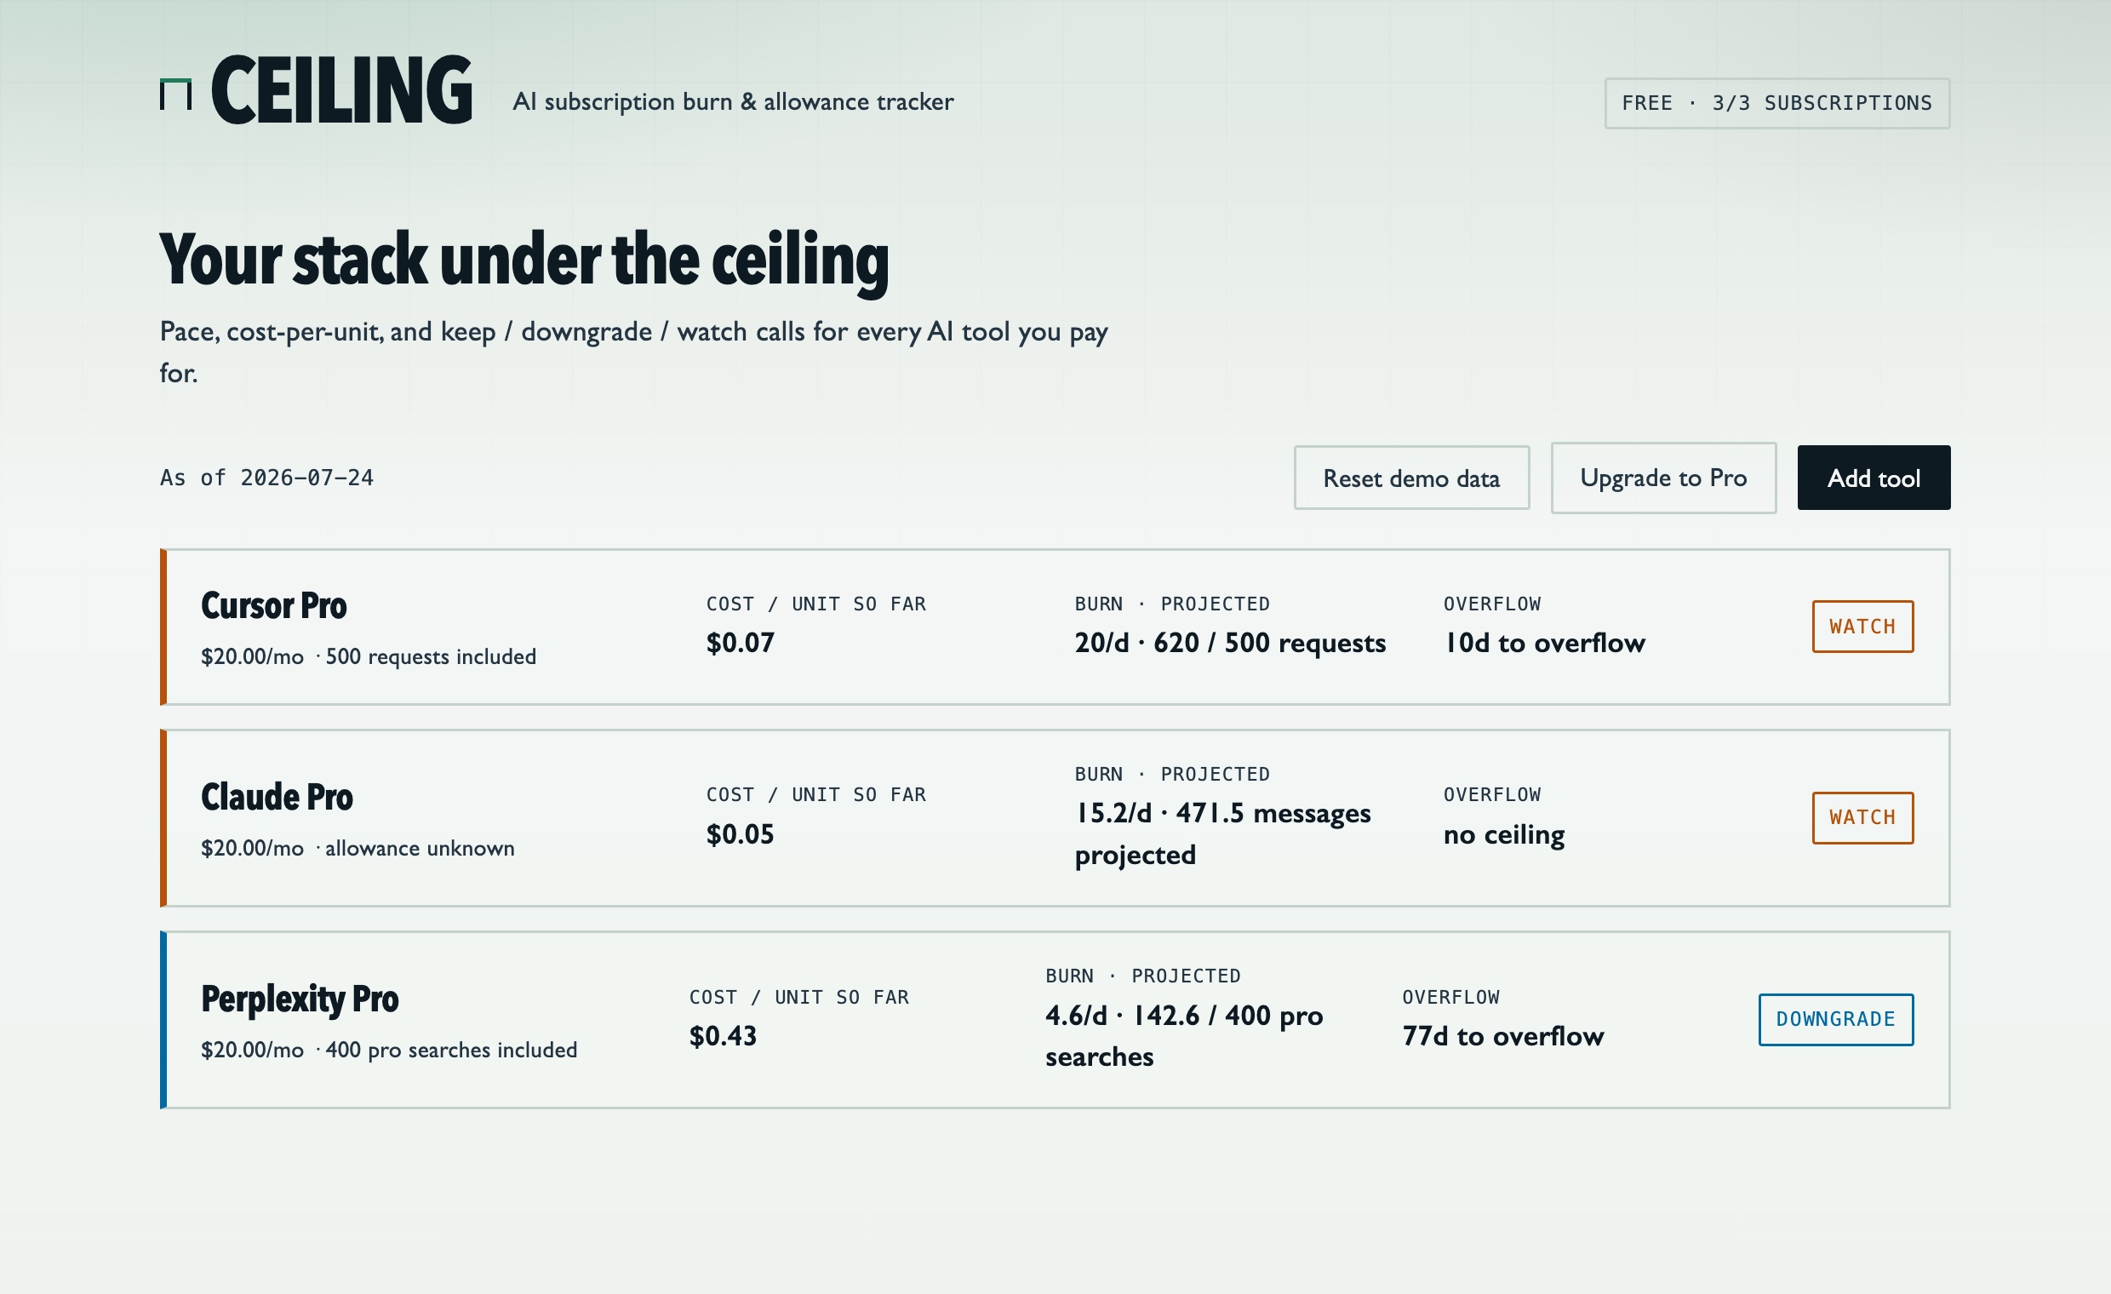Click the 'AI subscription burn & allowance tracker' tagline
The image size is (2111, 1294).
(x=734, y=102)
